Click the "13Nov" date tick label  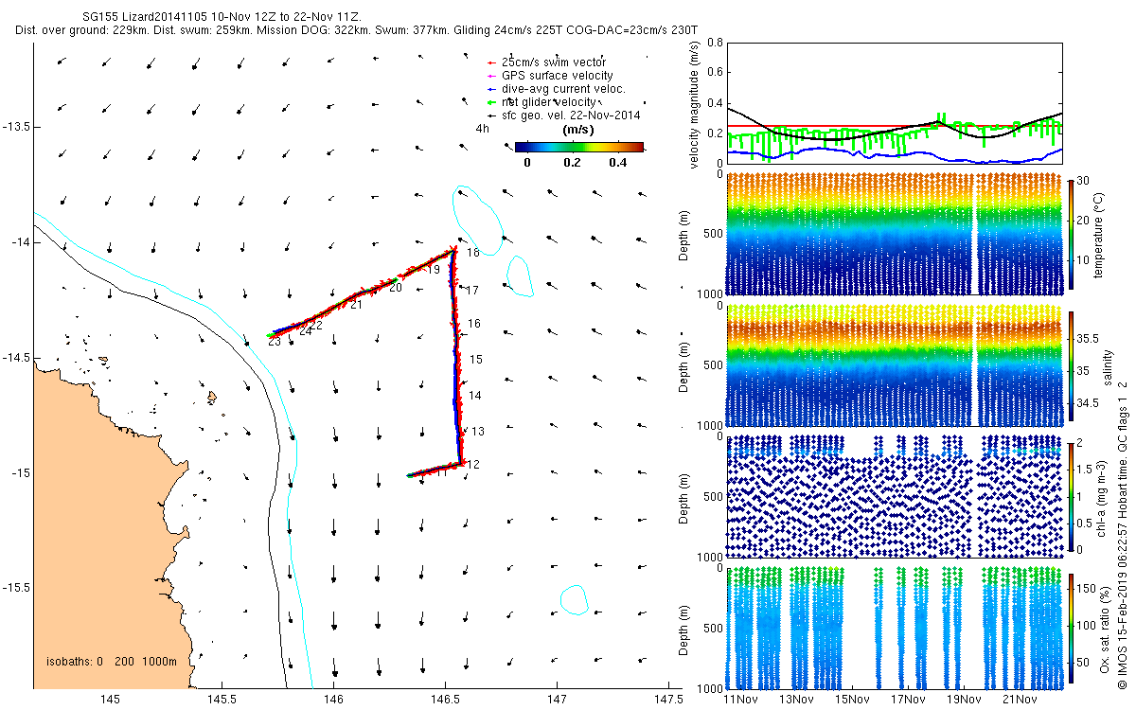796,700
